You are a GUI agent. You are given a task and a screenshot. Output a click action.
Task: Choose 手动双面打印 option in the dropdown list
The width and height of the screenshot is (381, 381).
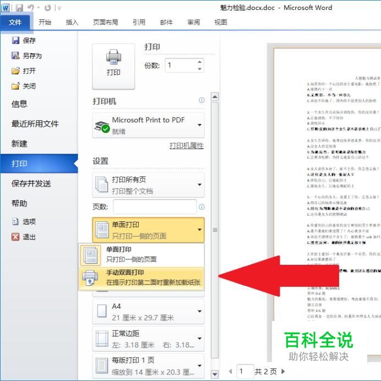[x=141, y=278]
